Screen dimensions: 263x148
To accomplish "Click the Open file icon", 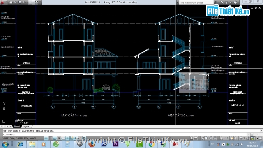I will pos(15,2).
